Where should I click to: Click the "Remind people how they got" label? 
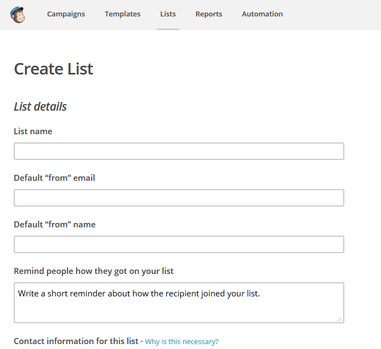(x=94, y=271)
